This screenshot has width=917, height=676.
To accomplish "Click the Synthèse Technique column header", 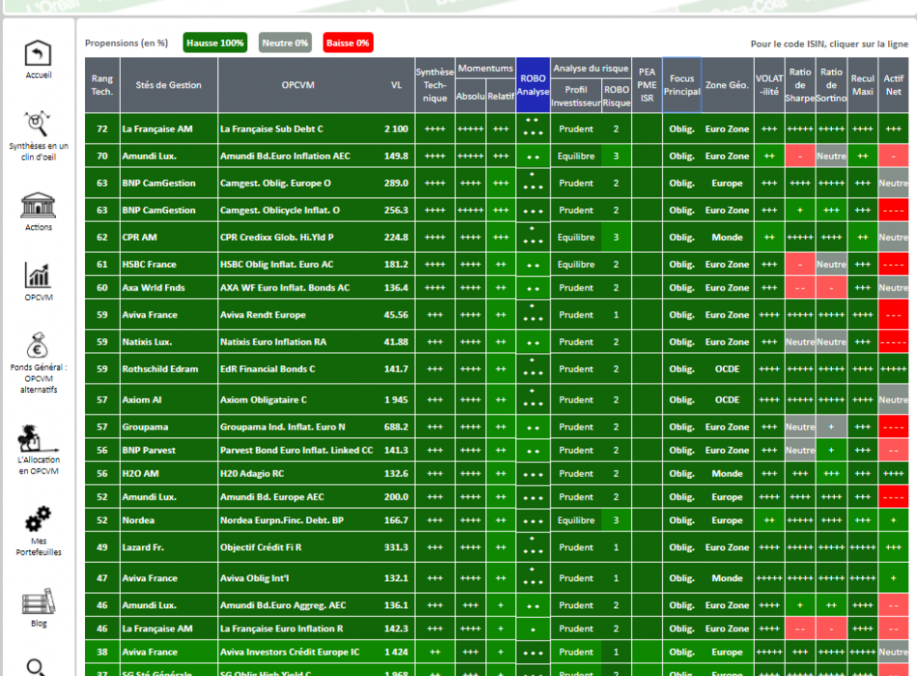I will pyautogui.click(x=434, y=85).
